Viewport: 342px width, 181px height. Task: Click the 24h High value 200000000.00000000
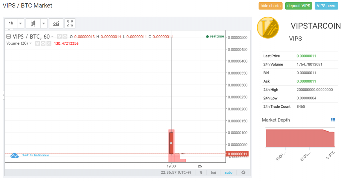(x=315, y=90)
